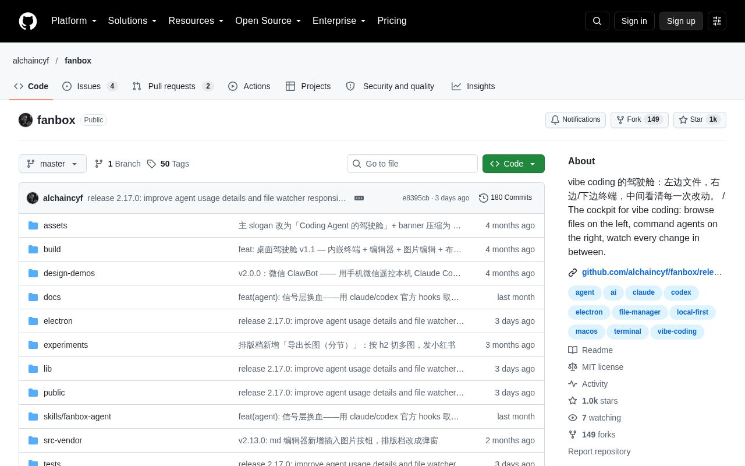View the 180 Commits history

505,198
